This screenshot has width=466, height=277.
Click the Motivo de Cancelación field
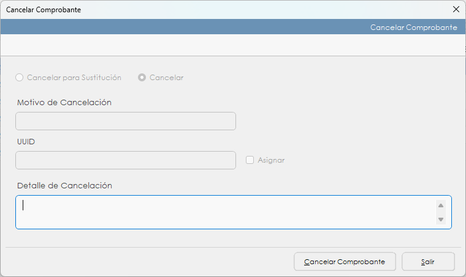pyautogui.click(x=126, y=121)
